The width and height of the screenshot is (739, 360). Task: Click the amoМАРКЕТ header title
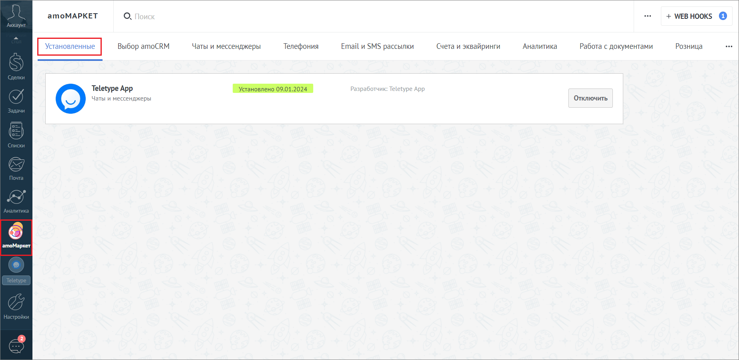72,16
